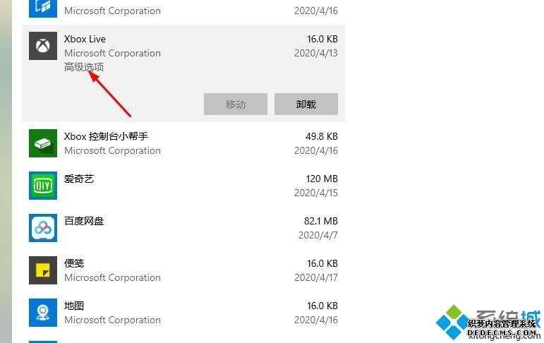544x343 pixels.
Task: Click the Xbox Live title text
Action: (85, 39)
